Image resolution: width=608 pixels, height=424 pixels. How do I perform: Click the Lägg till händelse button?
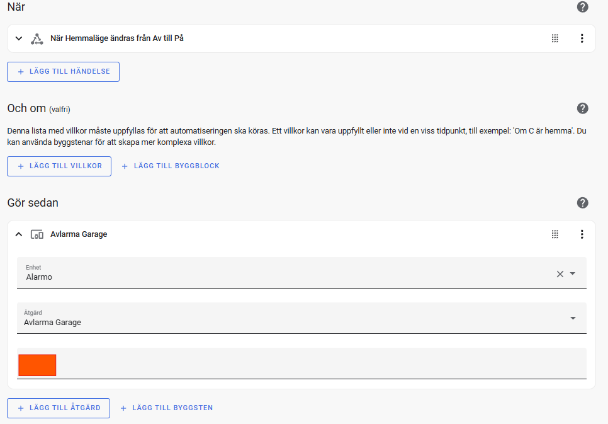(63, 72)
